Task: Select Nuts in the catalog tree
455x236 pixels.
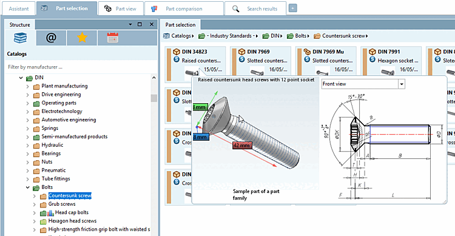Action: click(47, 162)
